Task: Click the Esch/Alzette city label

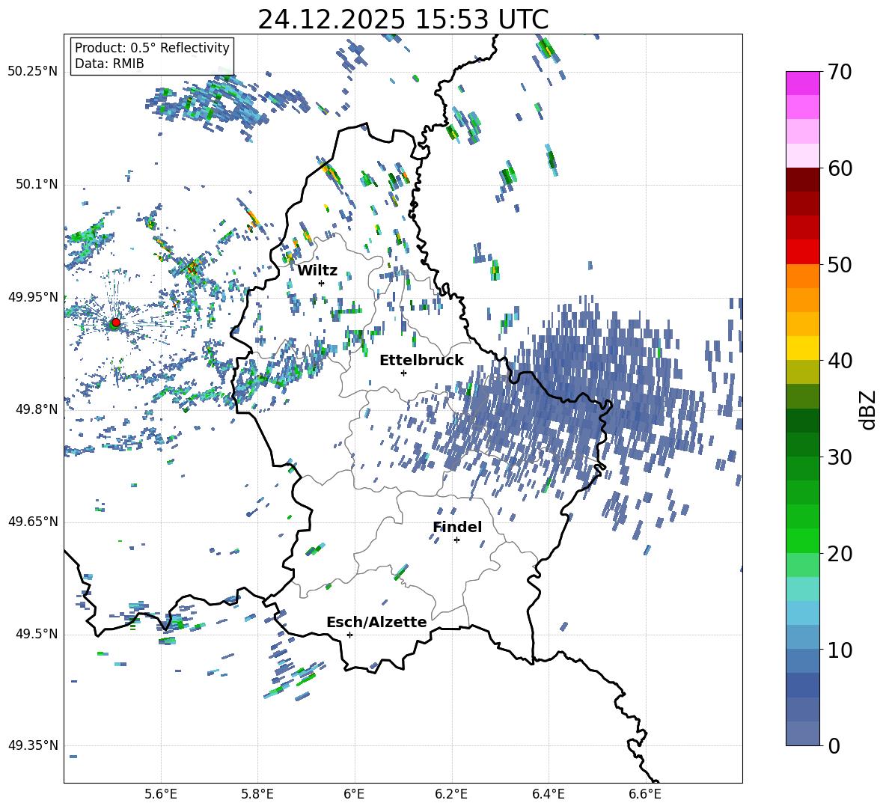Action: click(x=376, y=622)
